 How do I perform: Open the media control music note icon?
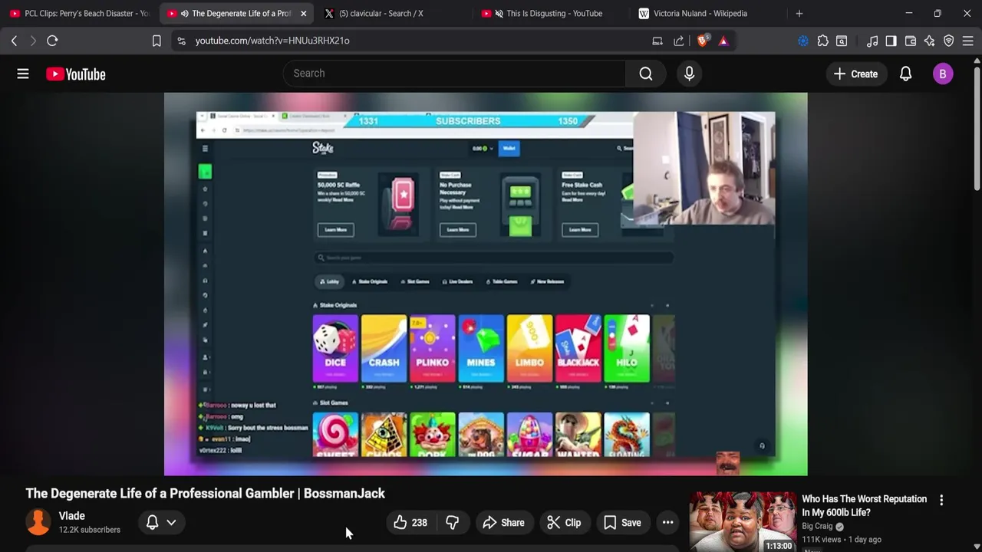[872, 41]
